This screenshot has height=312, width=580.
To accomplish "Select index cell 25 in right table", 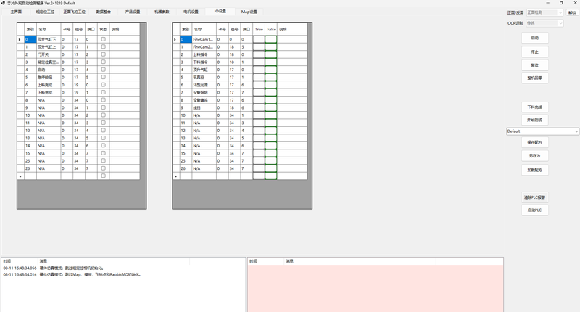I will click(186, 161).
